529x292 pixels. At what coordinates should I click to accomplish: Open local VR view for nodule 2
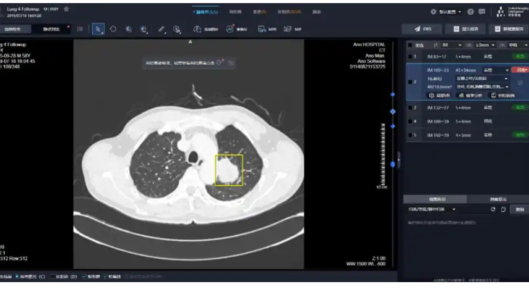pyautogui.click(x=439, y=96)
